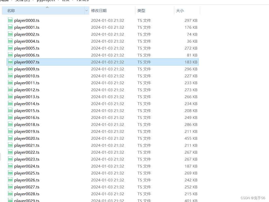The height and width of the screenshot is (202, 269).
Task: Click the 242 KB size value
Action: coord(191,180)
